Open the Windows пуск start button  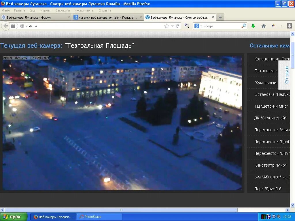(x=14, y=217)
